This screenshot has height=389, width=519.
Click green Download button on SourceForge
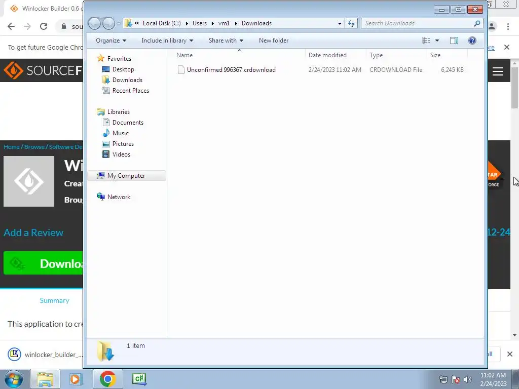point(44,263)
